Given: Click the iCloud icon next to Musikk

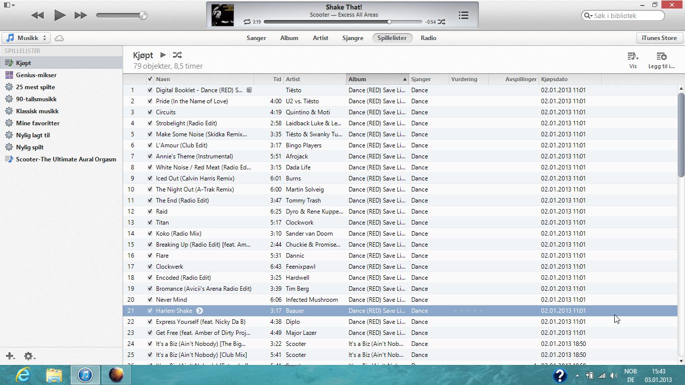Looking at the screenshot, I should [59, 38].
